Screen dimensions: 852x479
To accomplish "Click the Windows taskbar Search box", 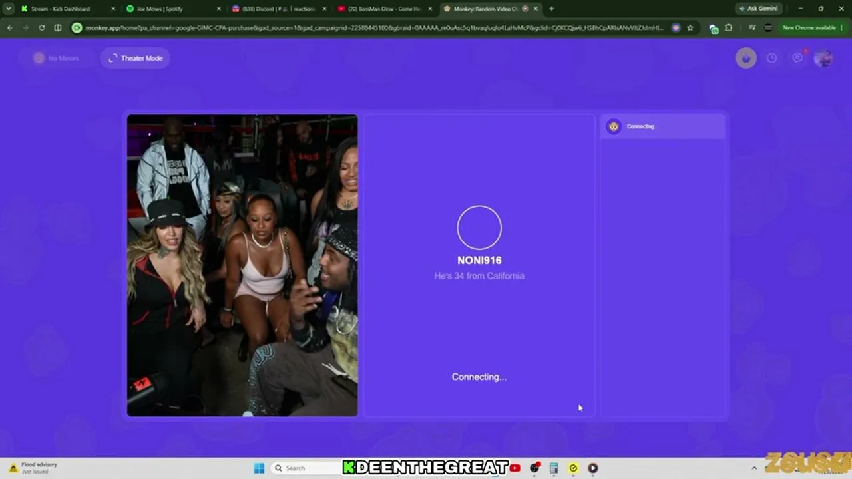I will point(306,468).
